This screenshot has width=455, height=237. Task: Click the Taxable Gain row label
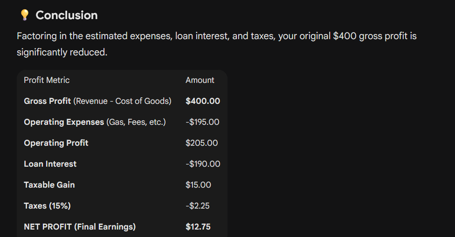pyautogui.click(x=49, y=185)
